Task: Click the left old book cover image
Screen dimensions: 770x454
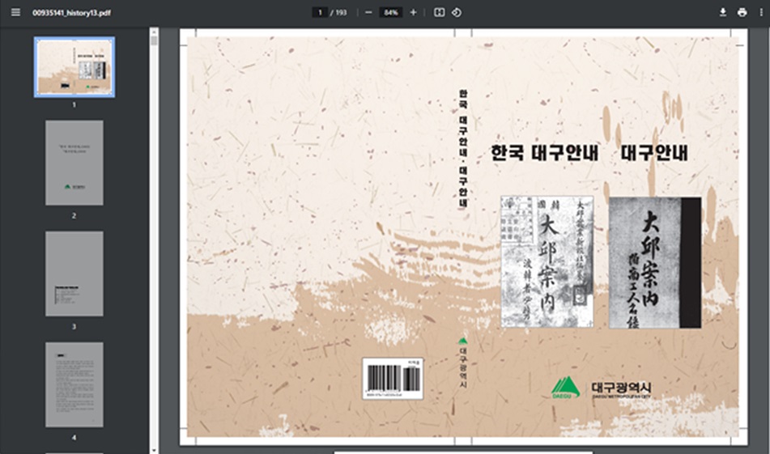Action: 547,261
